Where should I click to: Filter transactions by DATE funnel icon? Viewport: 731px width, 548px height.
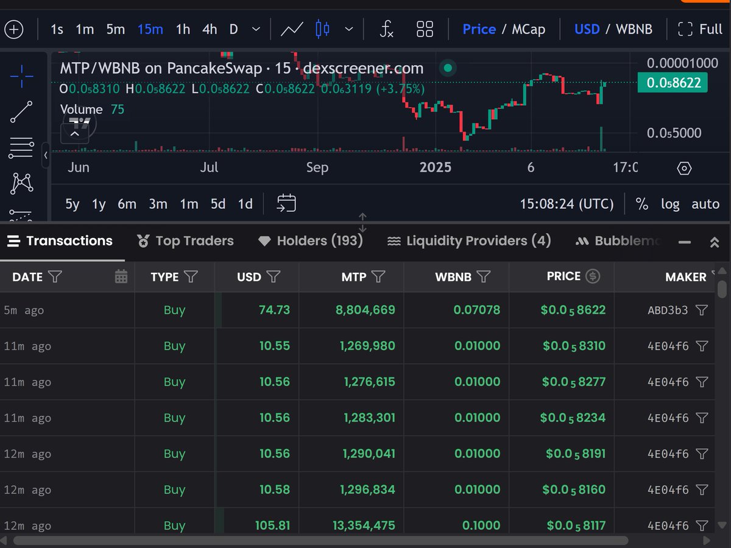(55, 277)
